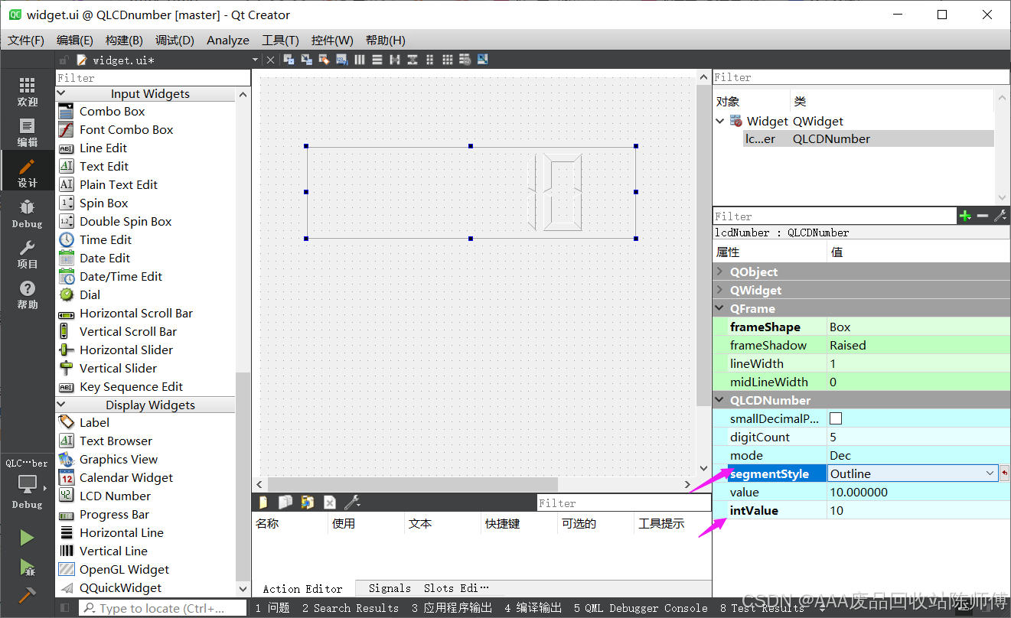Viewport: 1011px width, 618px height.
Task: Switch to Edit Tab Order mode
Action: (341, 60)
